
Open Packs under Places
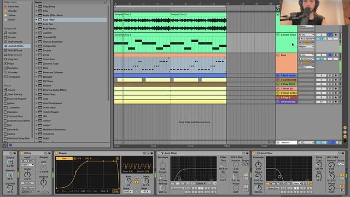[11, 90]
